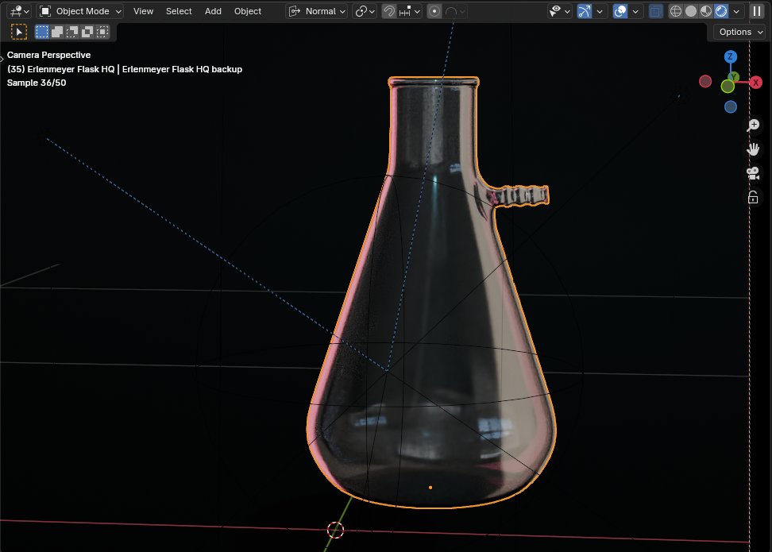Click the X axis on navigation gizmo
Image resolution: width=772 pixels, height=552 pixels.
pyautogui.click(x=756, y=82)
